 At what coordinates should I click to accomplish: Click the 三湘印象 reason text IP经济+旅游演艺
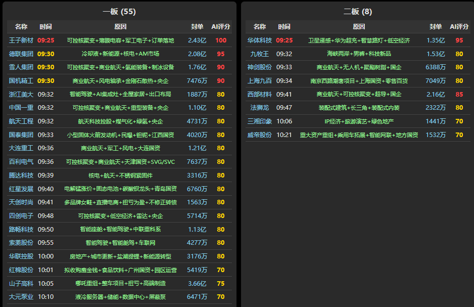[359, 121]
